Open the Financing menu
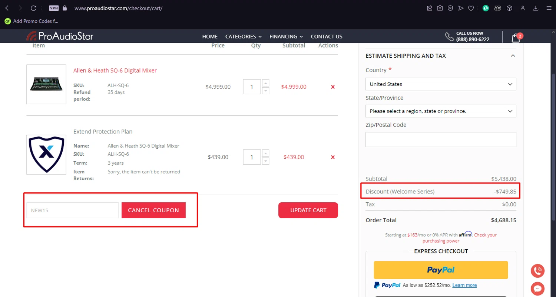556x297 pixels. 286,37
